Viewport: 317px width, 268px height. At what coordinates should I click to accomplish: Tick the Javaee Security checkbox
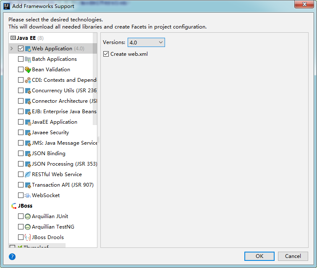[x=21, y=133]
